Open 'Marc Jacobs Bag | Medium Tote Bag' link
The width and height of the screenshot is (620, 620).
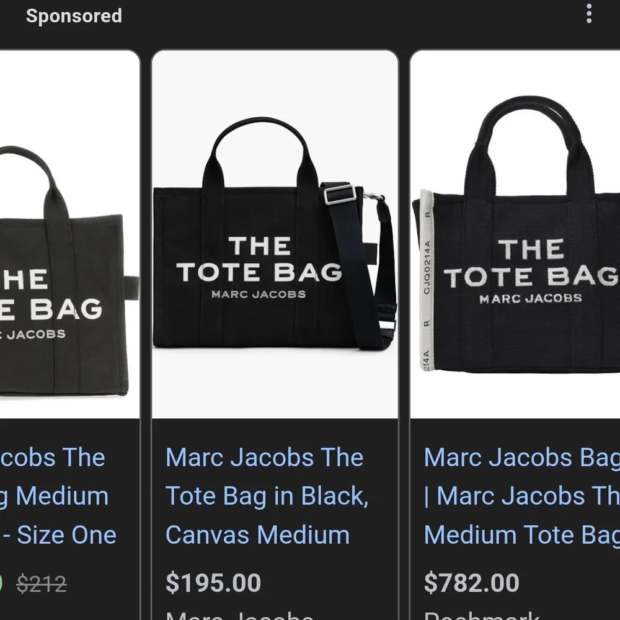pos(522,496)
